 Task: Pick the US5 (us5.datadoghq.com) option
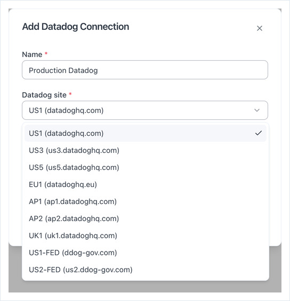pyautogui.click(x=146, y=167)
